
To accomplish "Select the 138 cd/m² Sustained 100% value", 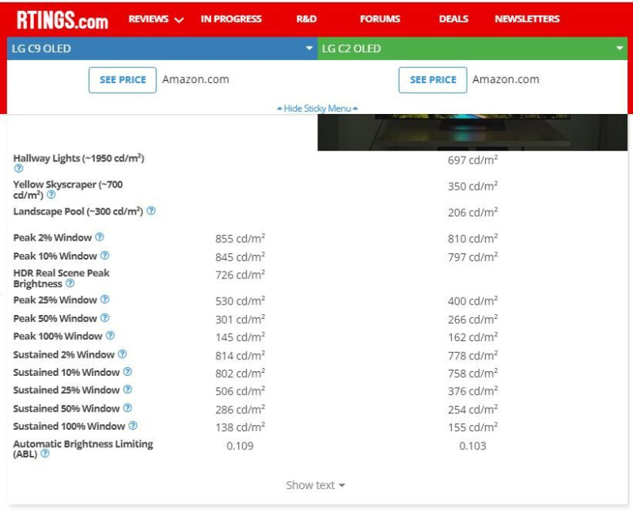I will point(241,427).
